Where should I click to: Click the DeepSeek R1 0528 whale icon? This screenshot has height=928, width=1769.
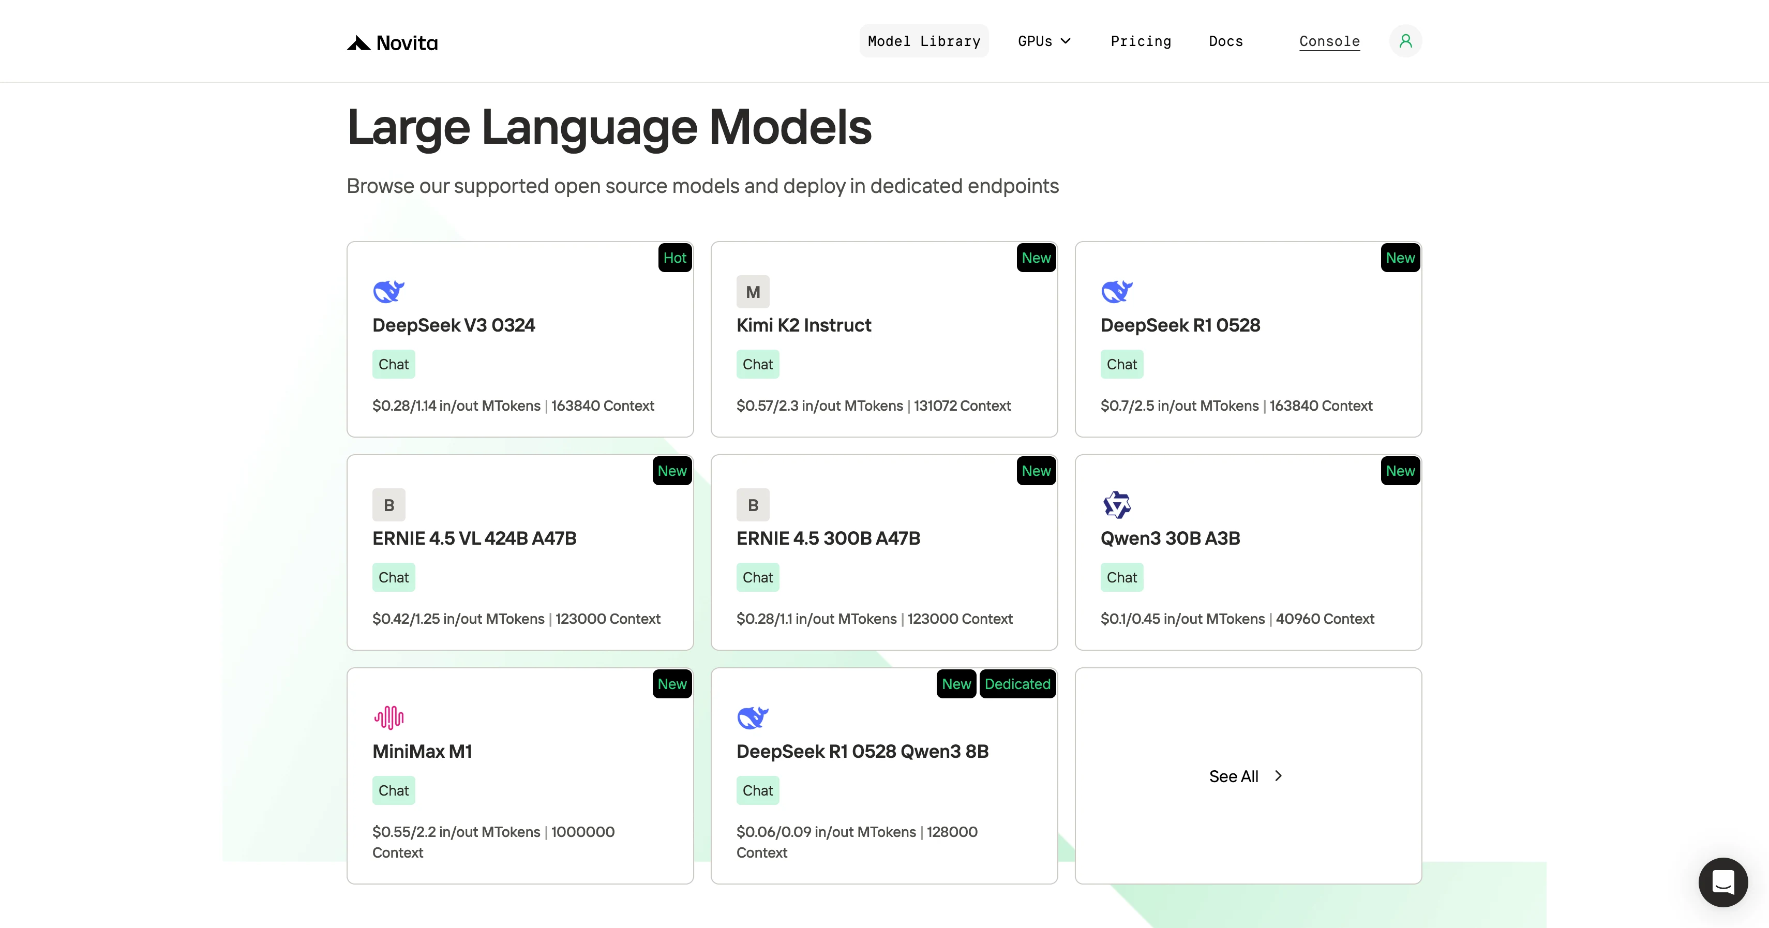coord(1117,292)
